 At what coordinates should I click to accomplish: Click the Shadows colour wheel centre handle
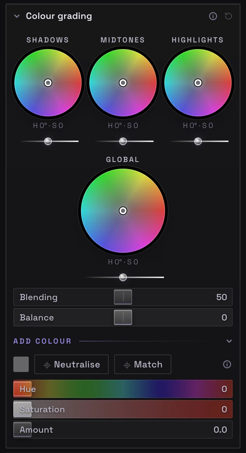point(48,83)
